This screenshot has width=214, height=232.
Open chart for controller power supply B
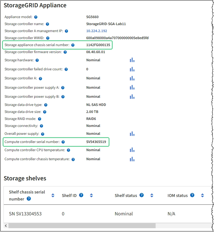tap(132, 97)
